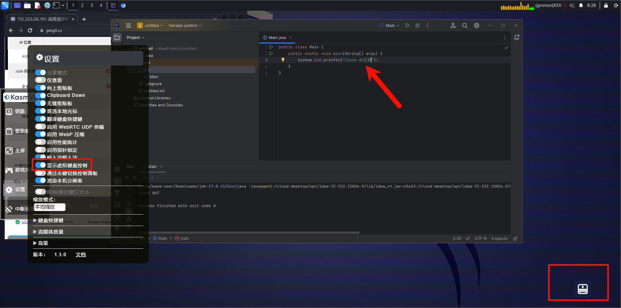Open the 文档 documentation link

[x=81, y=255]
